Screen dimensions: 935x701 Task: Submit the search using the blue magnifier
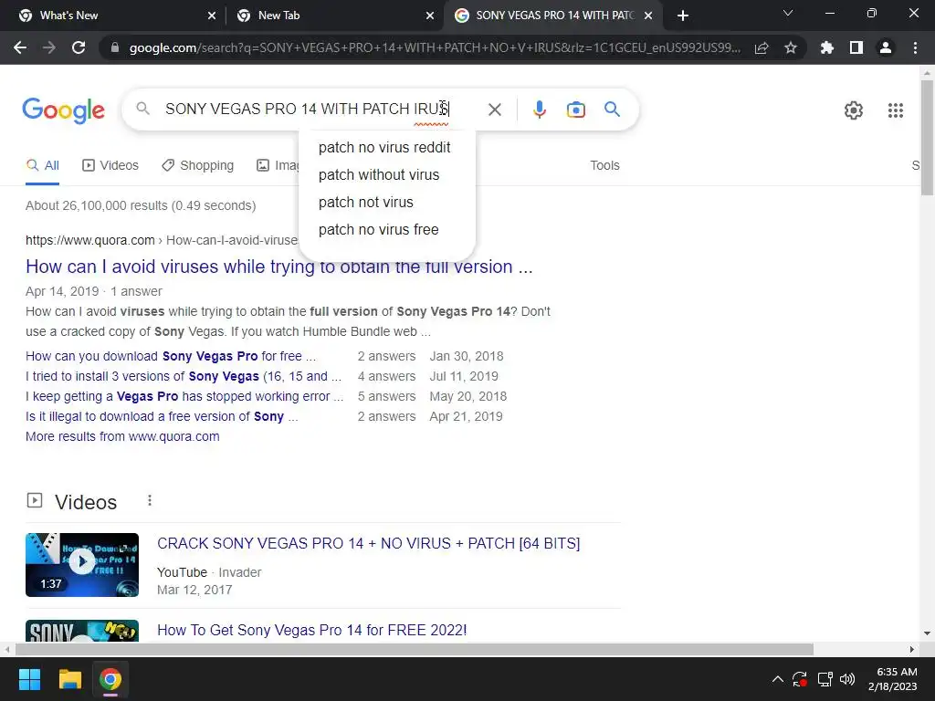(x=612, y=110)
